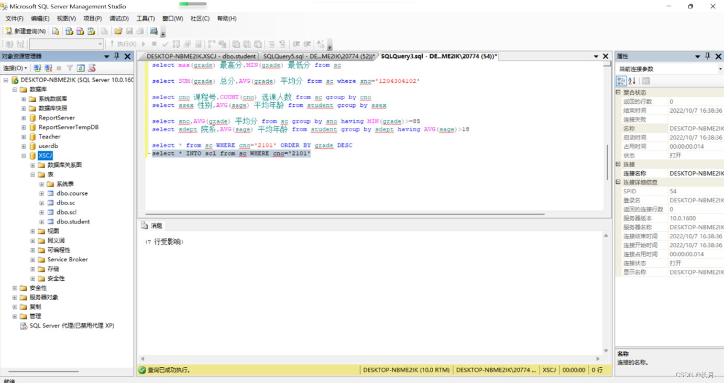Viewport: 724px width, 383px height.
Task: Open the 文件(F) menu
Action: (14, 18)
